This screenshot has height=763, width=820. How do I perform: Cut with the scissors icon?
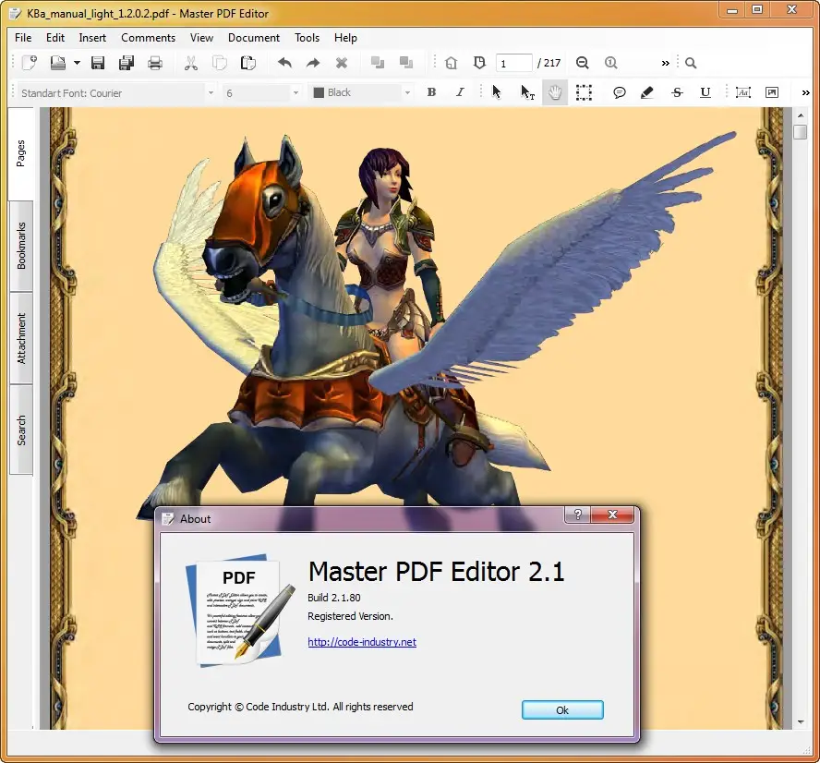[x=191, y=64]
